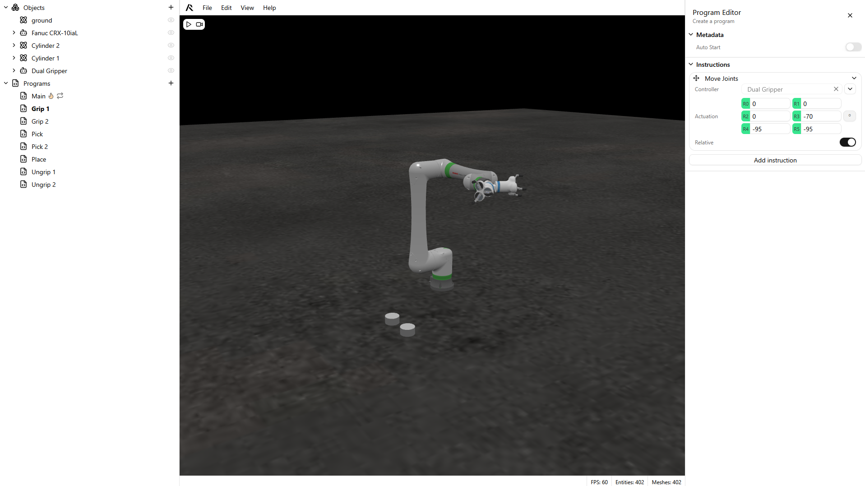Disable the Relative toggle

pos(847,143)
